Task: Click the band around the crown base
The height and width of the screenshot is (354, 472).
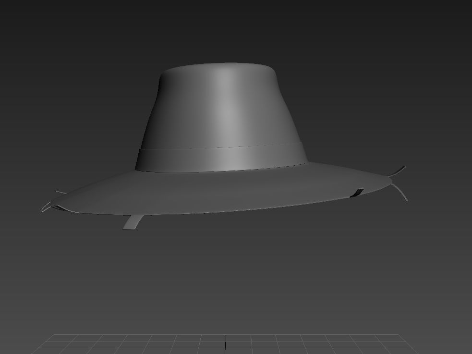Action: pyautogui.click(x=221, y=157)
